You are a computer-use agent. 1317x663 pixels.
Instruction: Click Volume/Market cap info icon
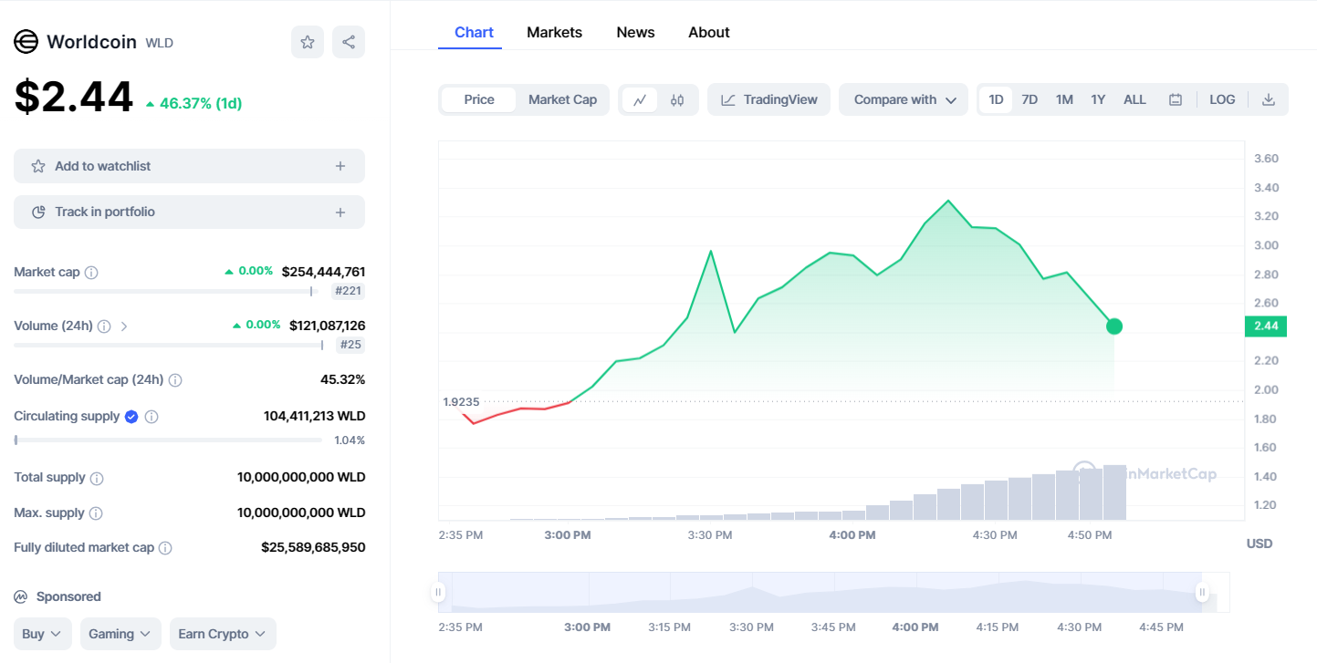(175, 380)
